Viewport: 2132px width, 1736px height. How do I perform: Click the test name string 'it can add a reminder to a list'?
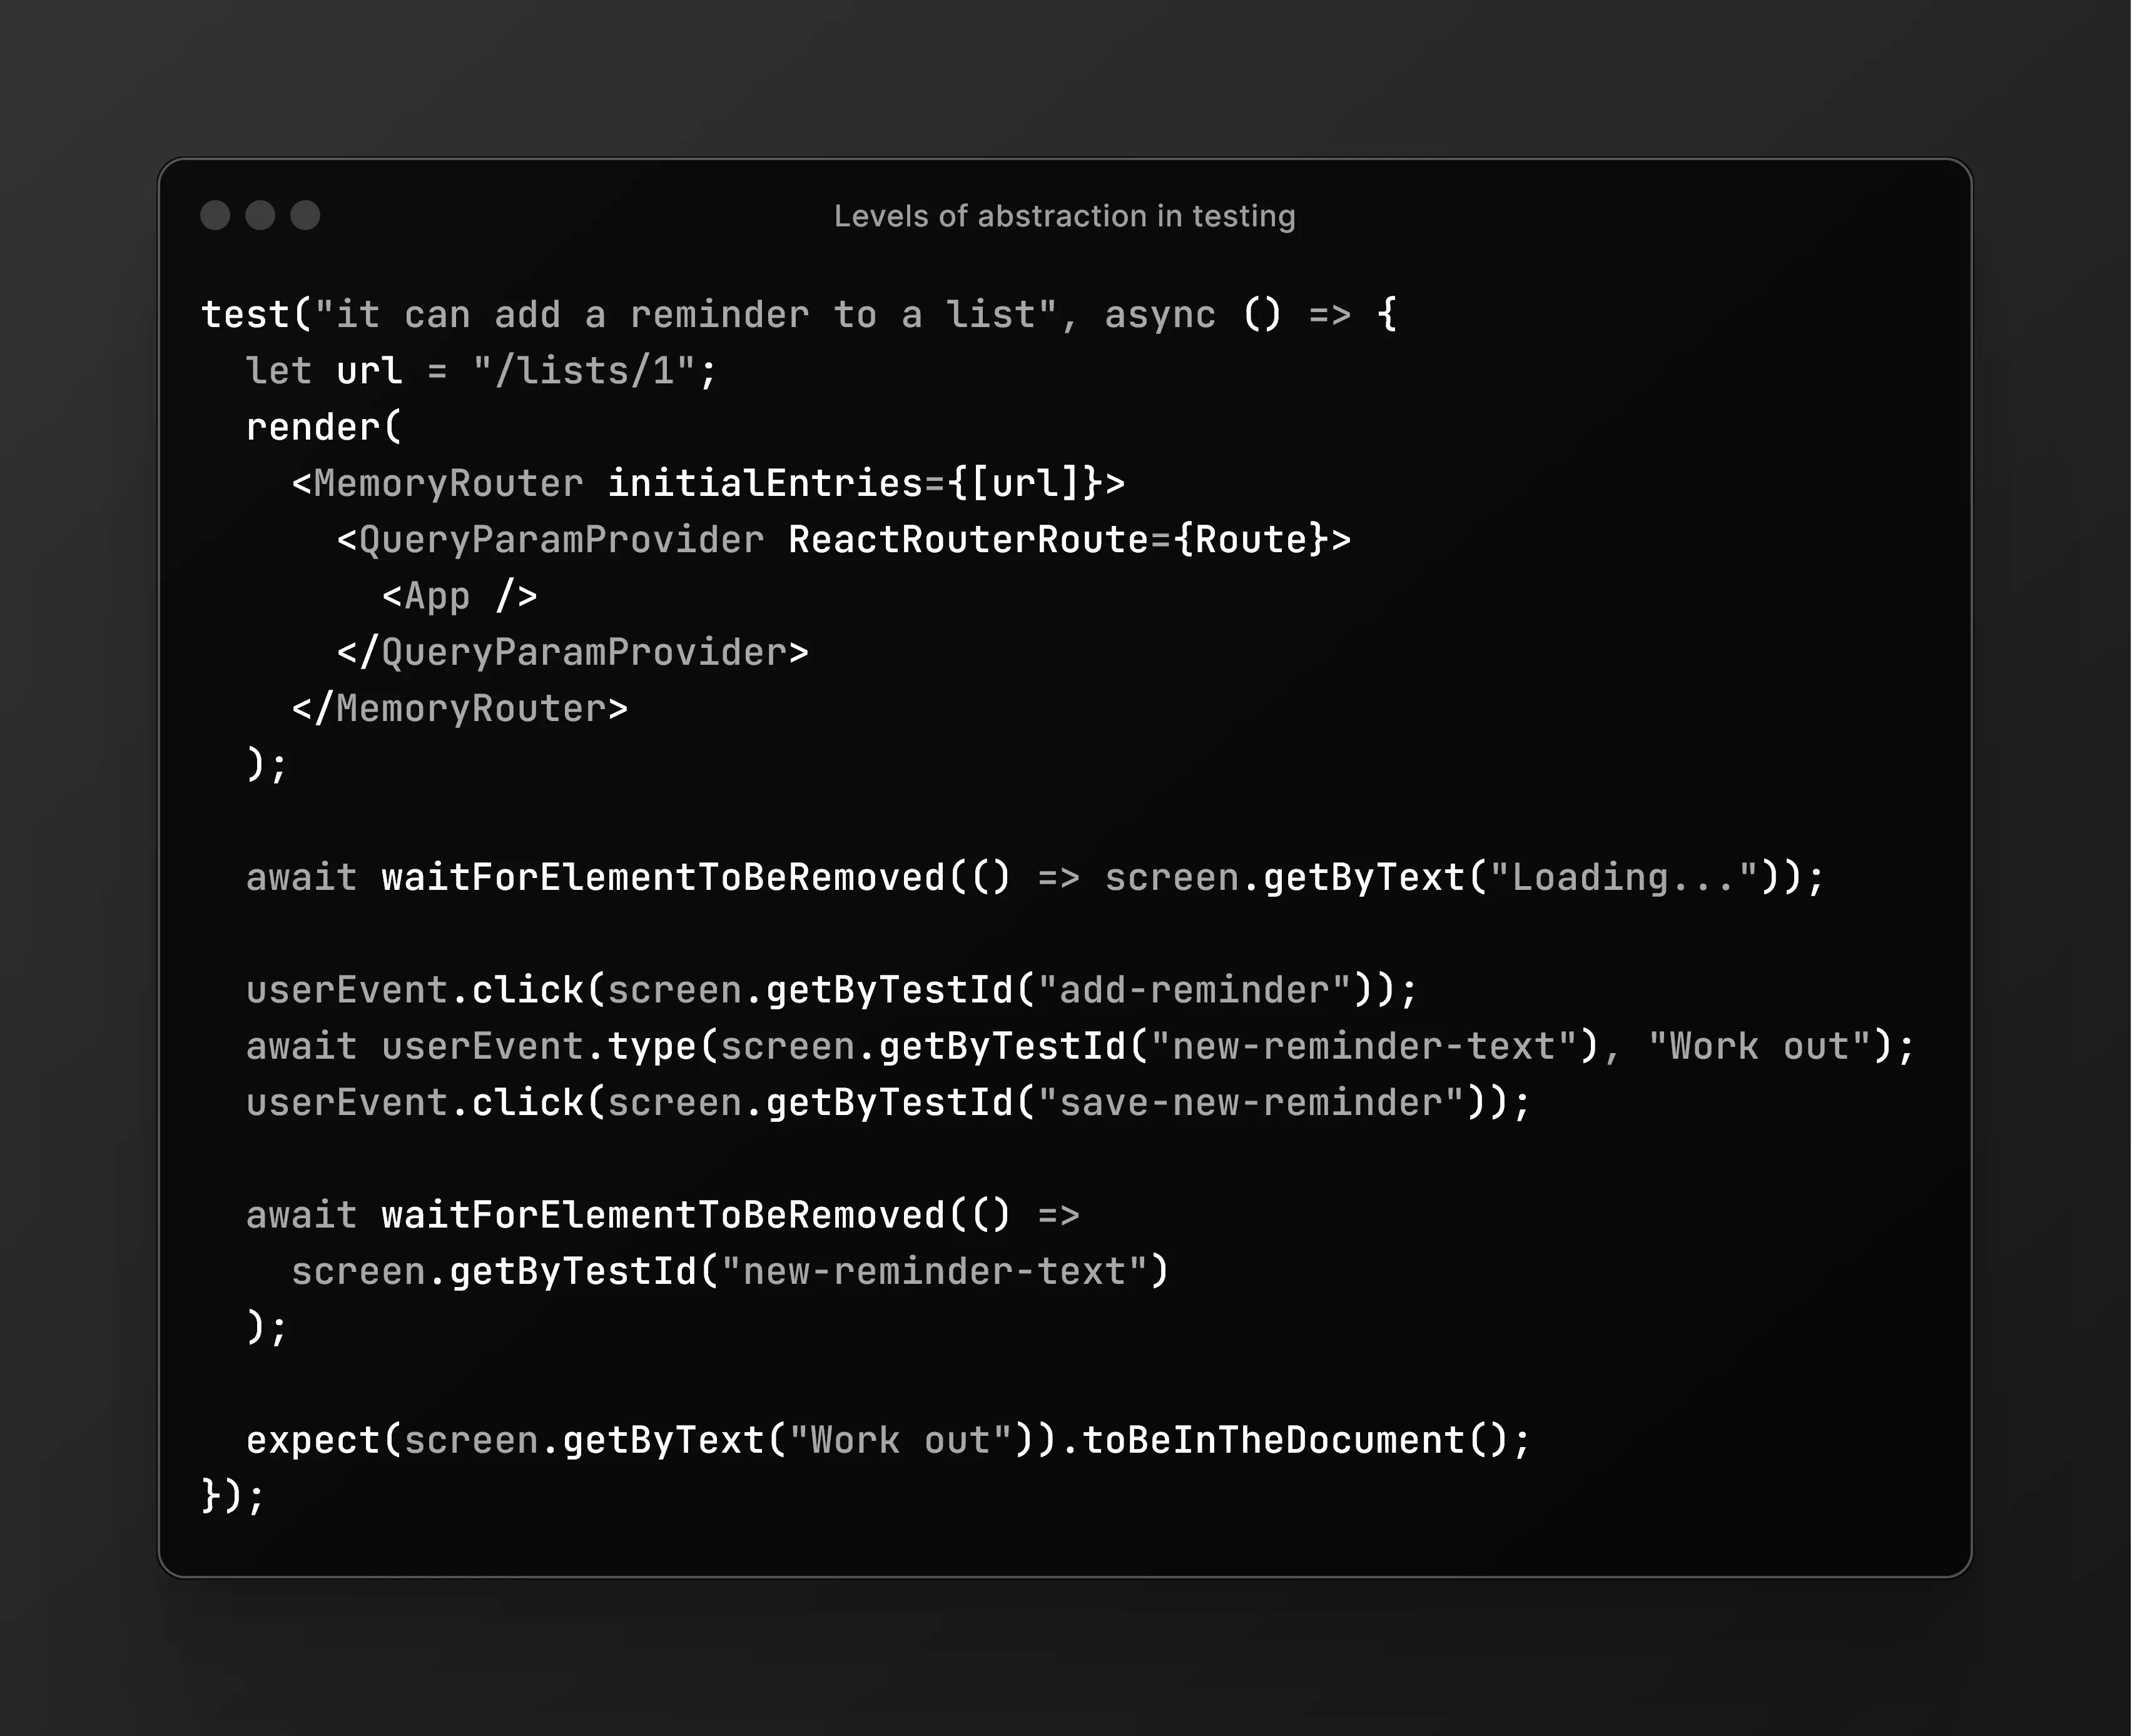(685, 315)
